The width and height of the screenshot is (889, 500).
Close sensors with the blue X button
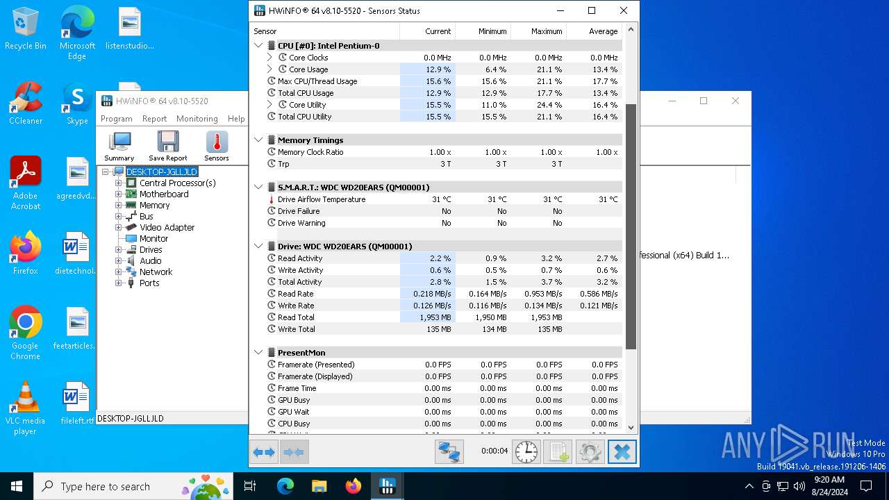click(622, 452)
